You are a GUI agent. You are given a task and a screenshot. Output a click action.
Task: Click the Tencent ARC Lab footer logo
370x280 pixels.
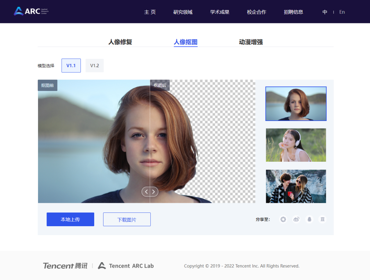(126, 266)
